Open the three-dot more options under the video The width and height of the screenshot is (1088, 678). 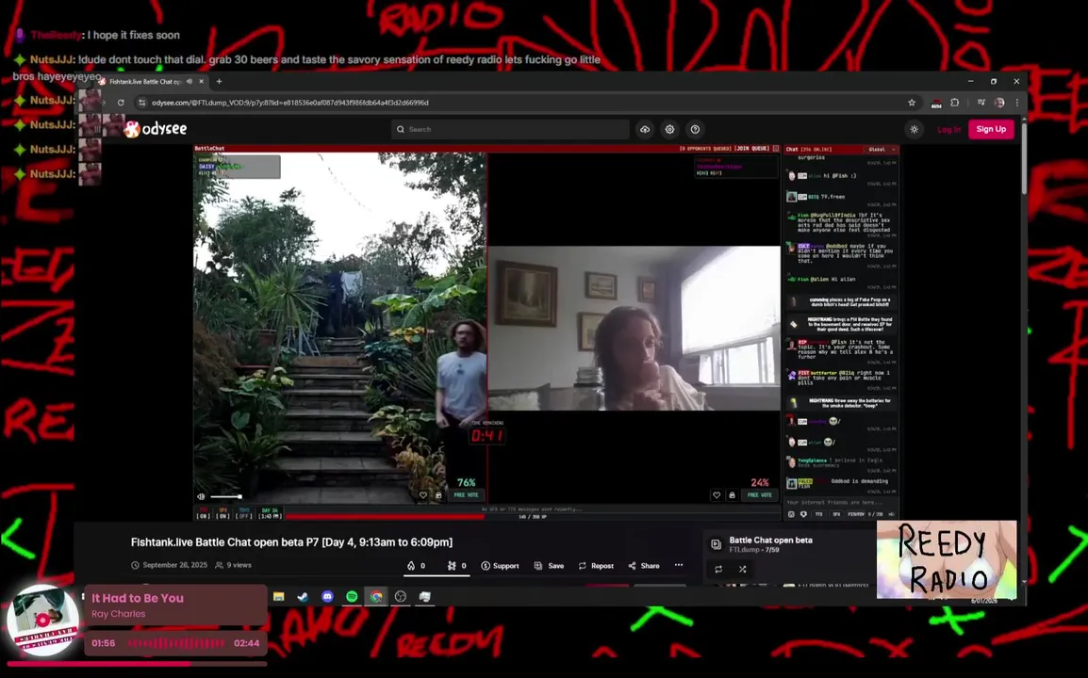pyautogui.click(x=679, y=565)
